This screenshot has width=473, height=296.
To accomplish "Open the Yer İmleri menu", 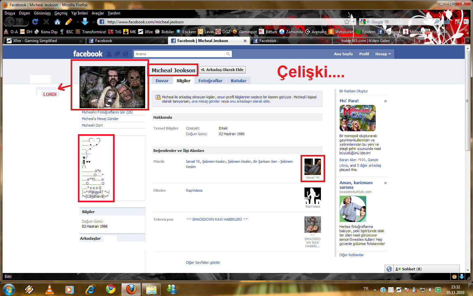I will tap(79, 13).
